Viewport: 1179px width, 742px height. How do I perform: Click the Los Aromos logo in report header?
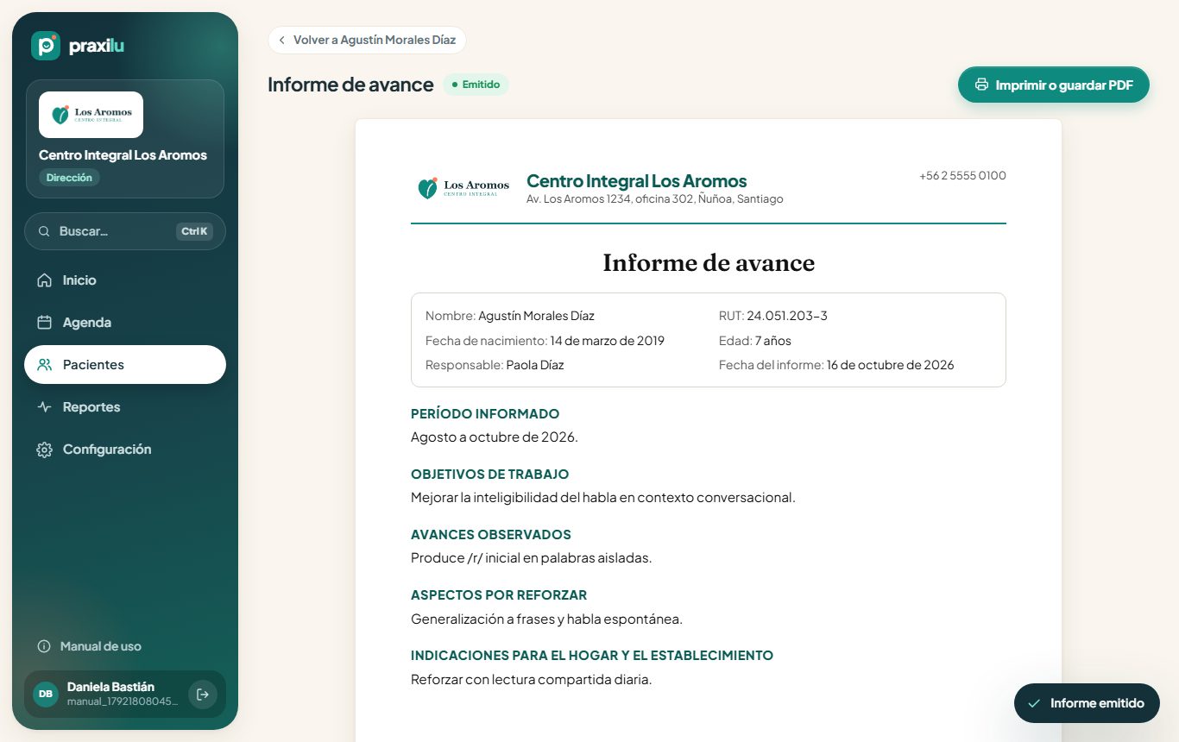click(463, 187)
